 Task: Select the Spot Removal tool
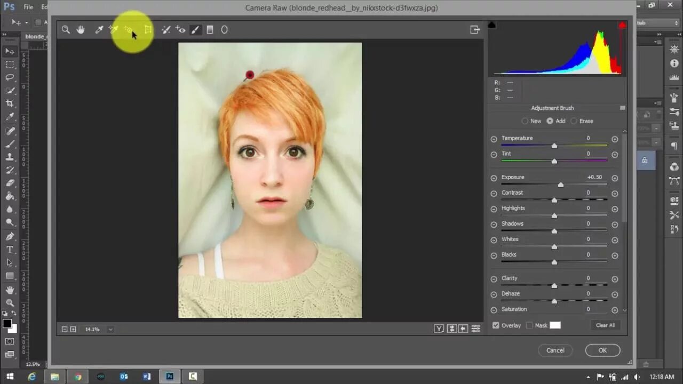(166, 30)
